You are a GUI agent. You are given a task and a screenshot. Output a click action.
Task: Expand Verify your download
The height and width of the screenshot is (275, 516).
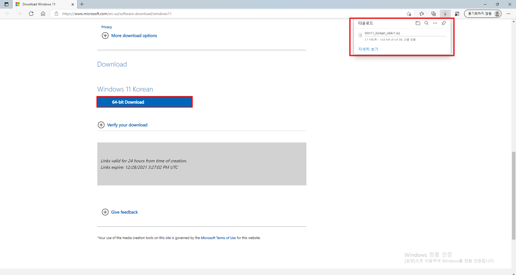click(x=123, y=125)
